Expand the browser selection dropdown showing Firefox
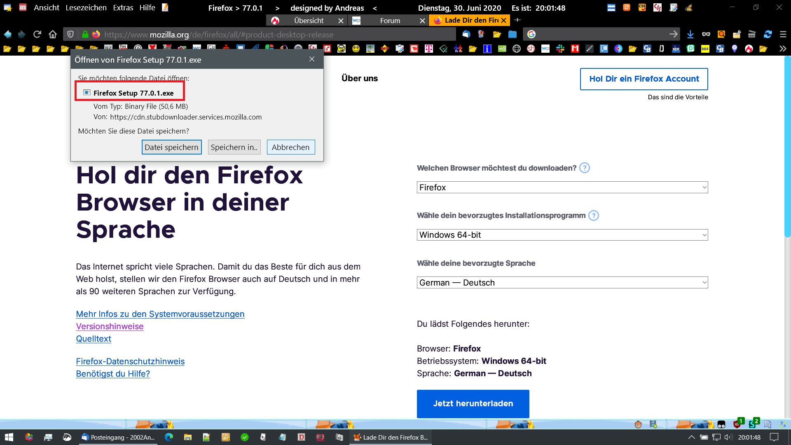 (562, 187)
